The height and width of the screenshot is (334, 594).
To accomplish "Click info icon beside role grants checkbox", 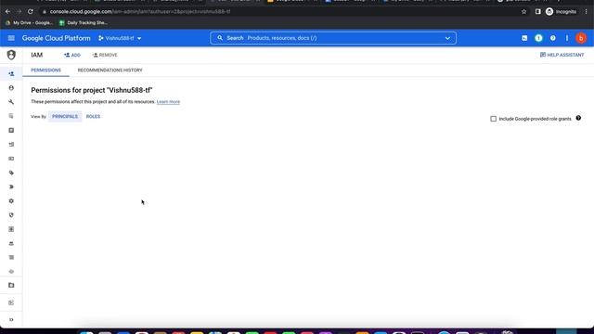I will pyautogui.click(x=578, y=118).
